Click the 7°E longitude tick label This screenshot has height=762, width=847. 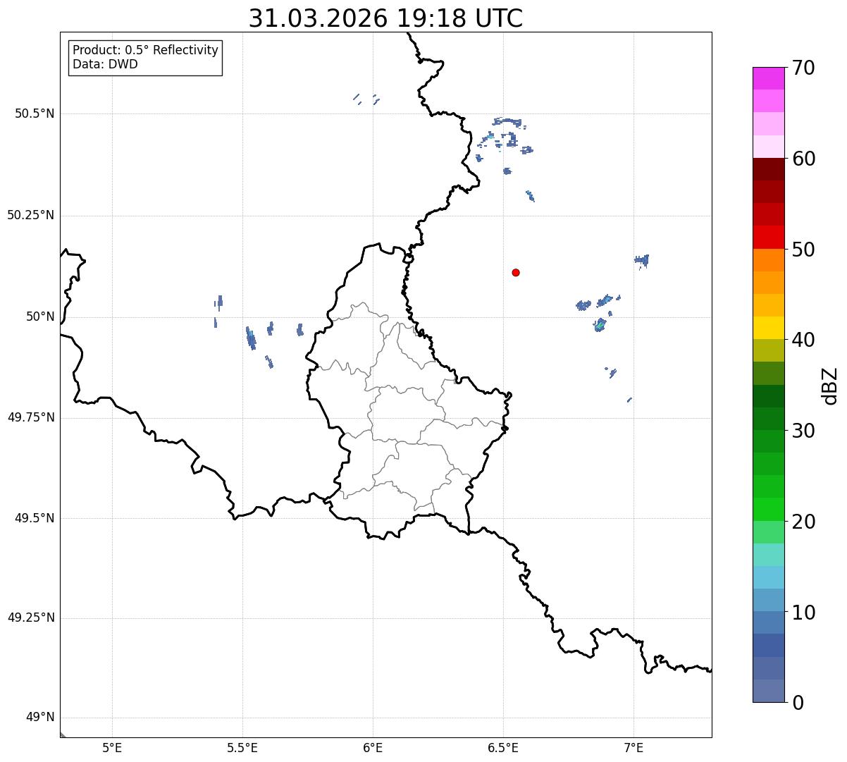633,747
